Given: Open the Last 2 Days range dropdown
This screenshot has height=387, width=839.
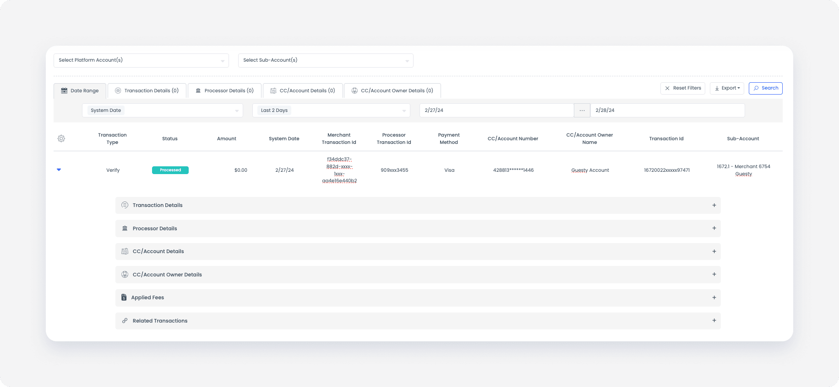Looking at the screenshot, I should pyautogui.click(x=331, y=111).
